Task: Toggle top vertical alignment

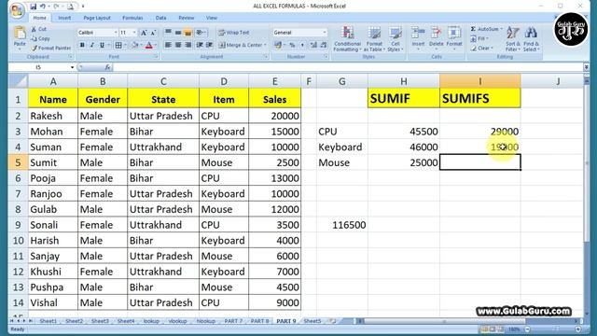Action: point(168,33)
